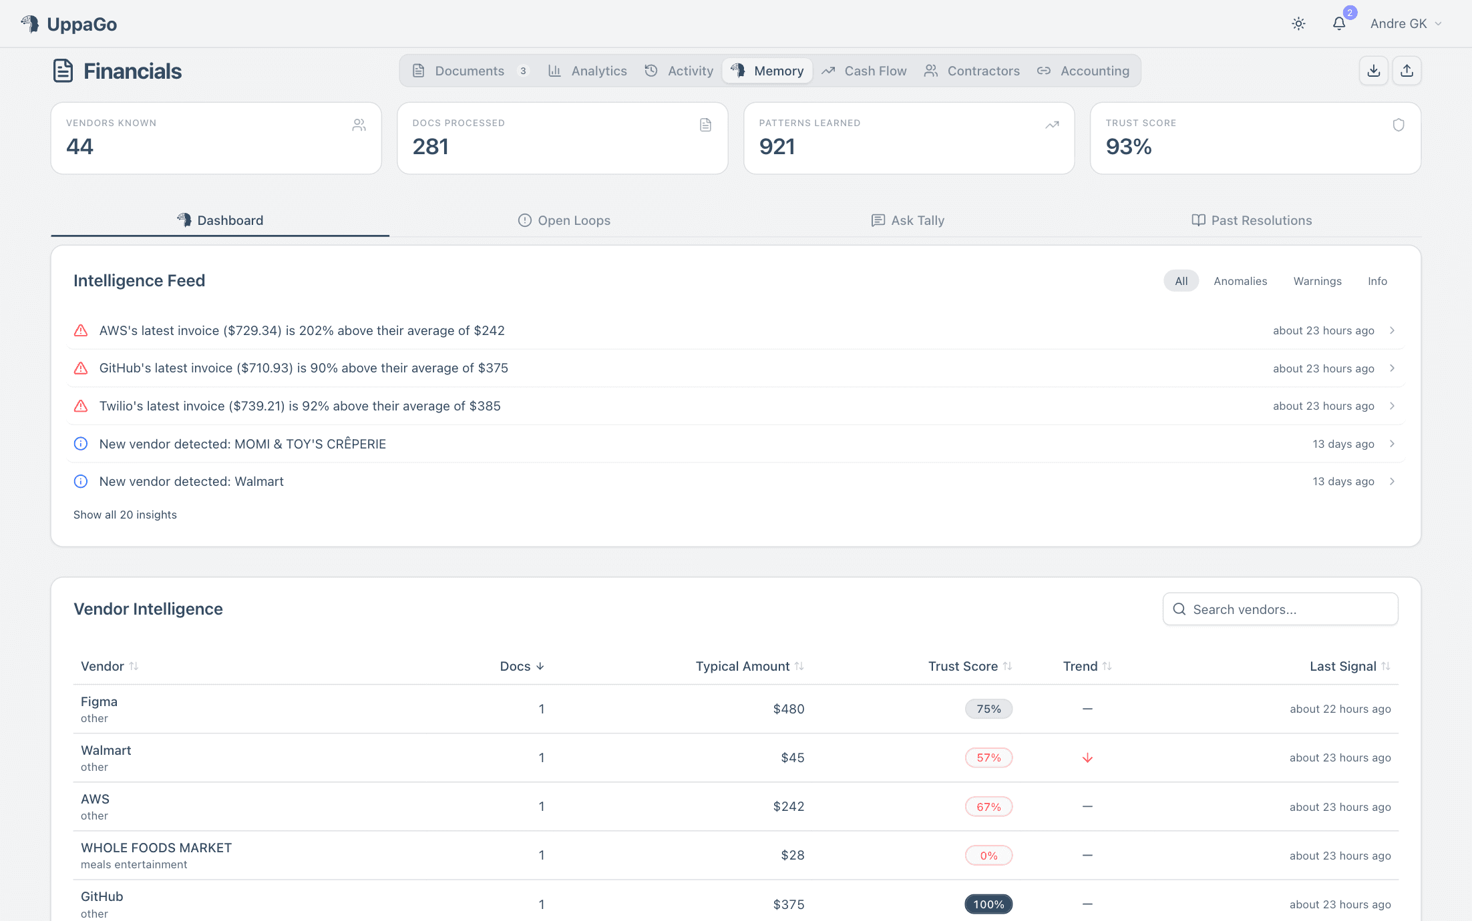Open the notifications bell
This screenshot has width=1472, height=921.
click(x=1339, y=24)
